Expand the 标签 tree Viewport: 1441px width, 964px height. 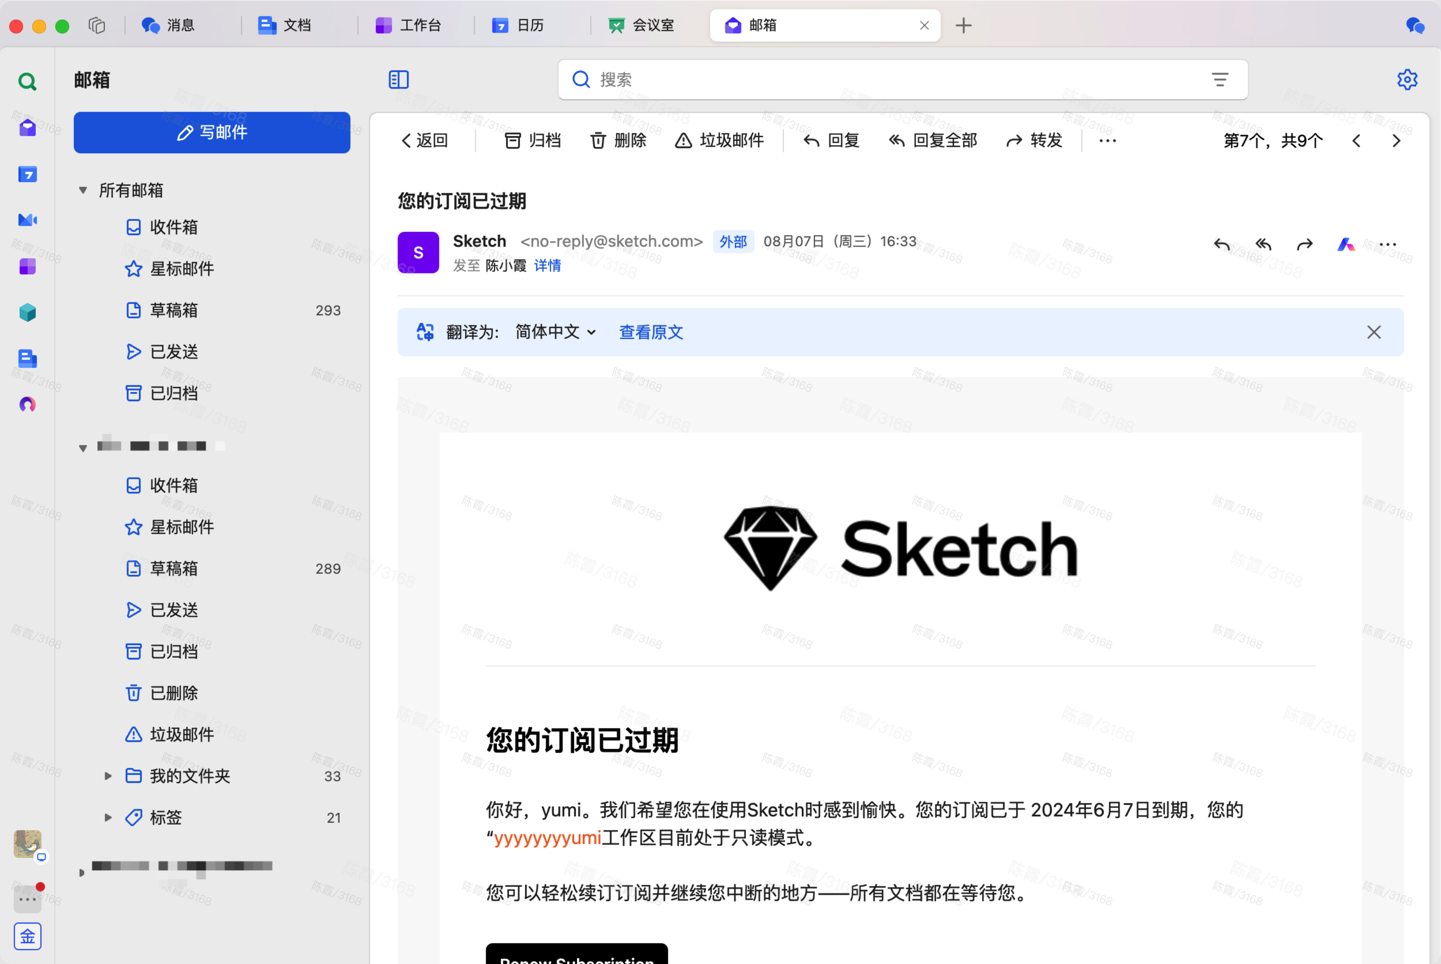coord(107,817)
